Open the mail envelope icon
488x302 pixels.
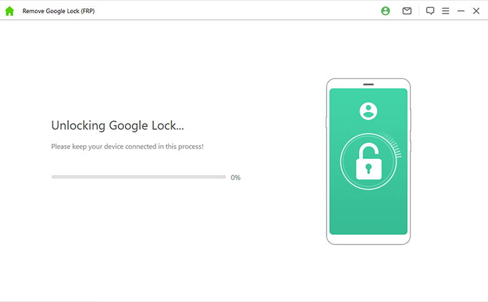[x=407, y=11]
